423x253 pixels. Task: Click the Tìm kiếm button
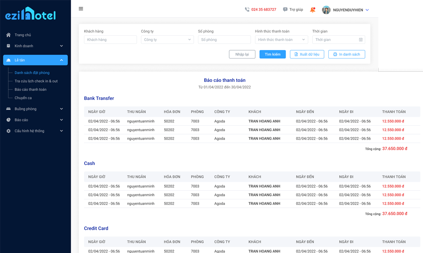click(x=272, y=54)
